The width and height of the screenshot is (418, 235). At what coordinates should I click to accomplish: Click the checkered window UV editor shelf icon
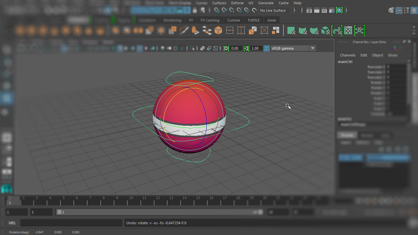click(x=348, y=31)
